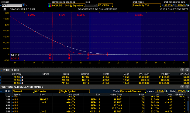Screen dimensions: 190x113
Task: Open the Show All dropdown
Action: coord(23,91)
